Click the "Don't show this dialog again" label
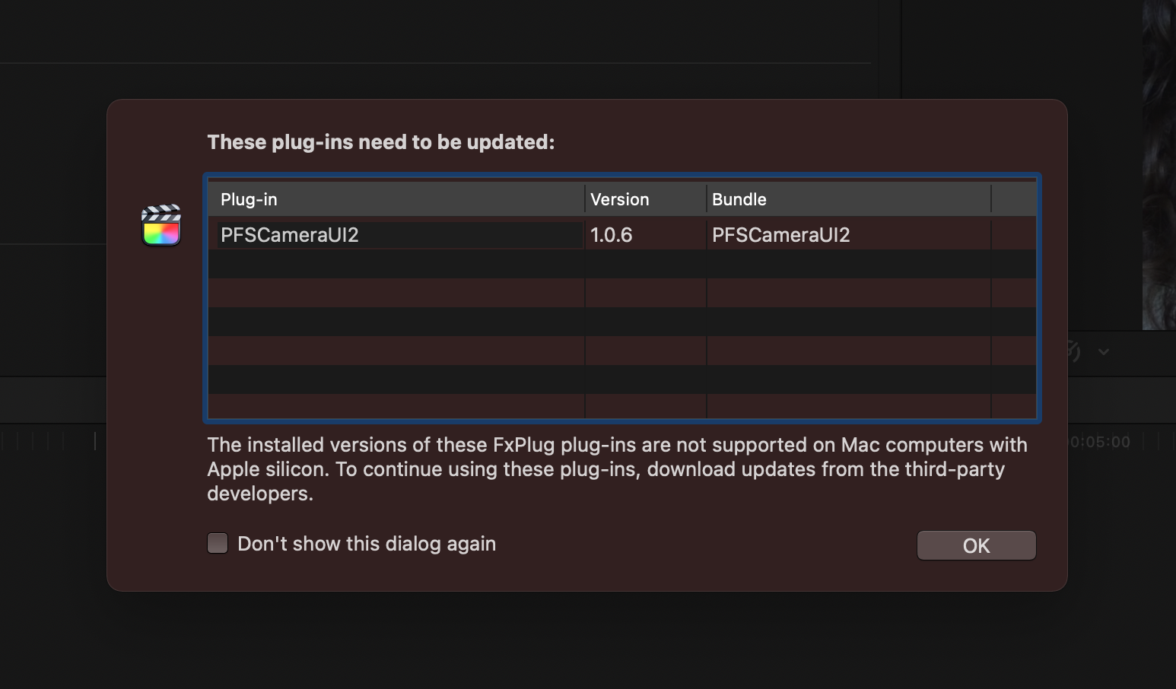Screen dimensions: 1176x689 point(366,544)
